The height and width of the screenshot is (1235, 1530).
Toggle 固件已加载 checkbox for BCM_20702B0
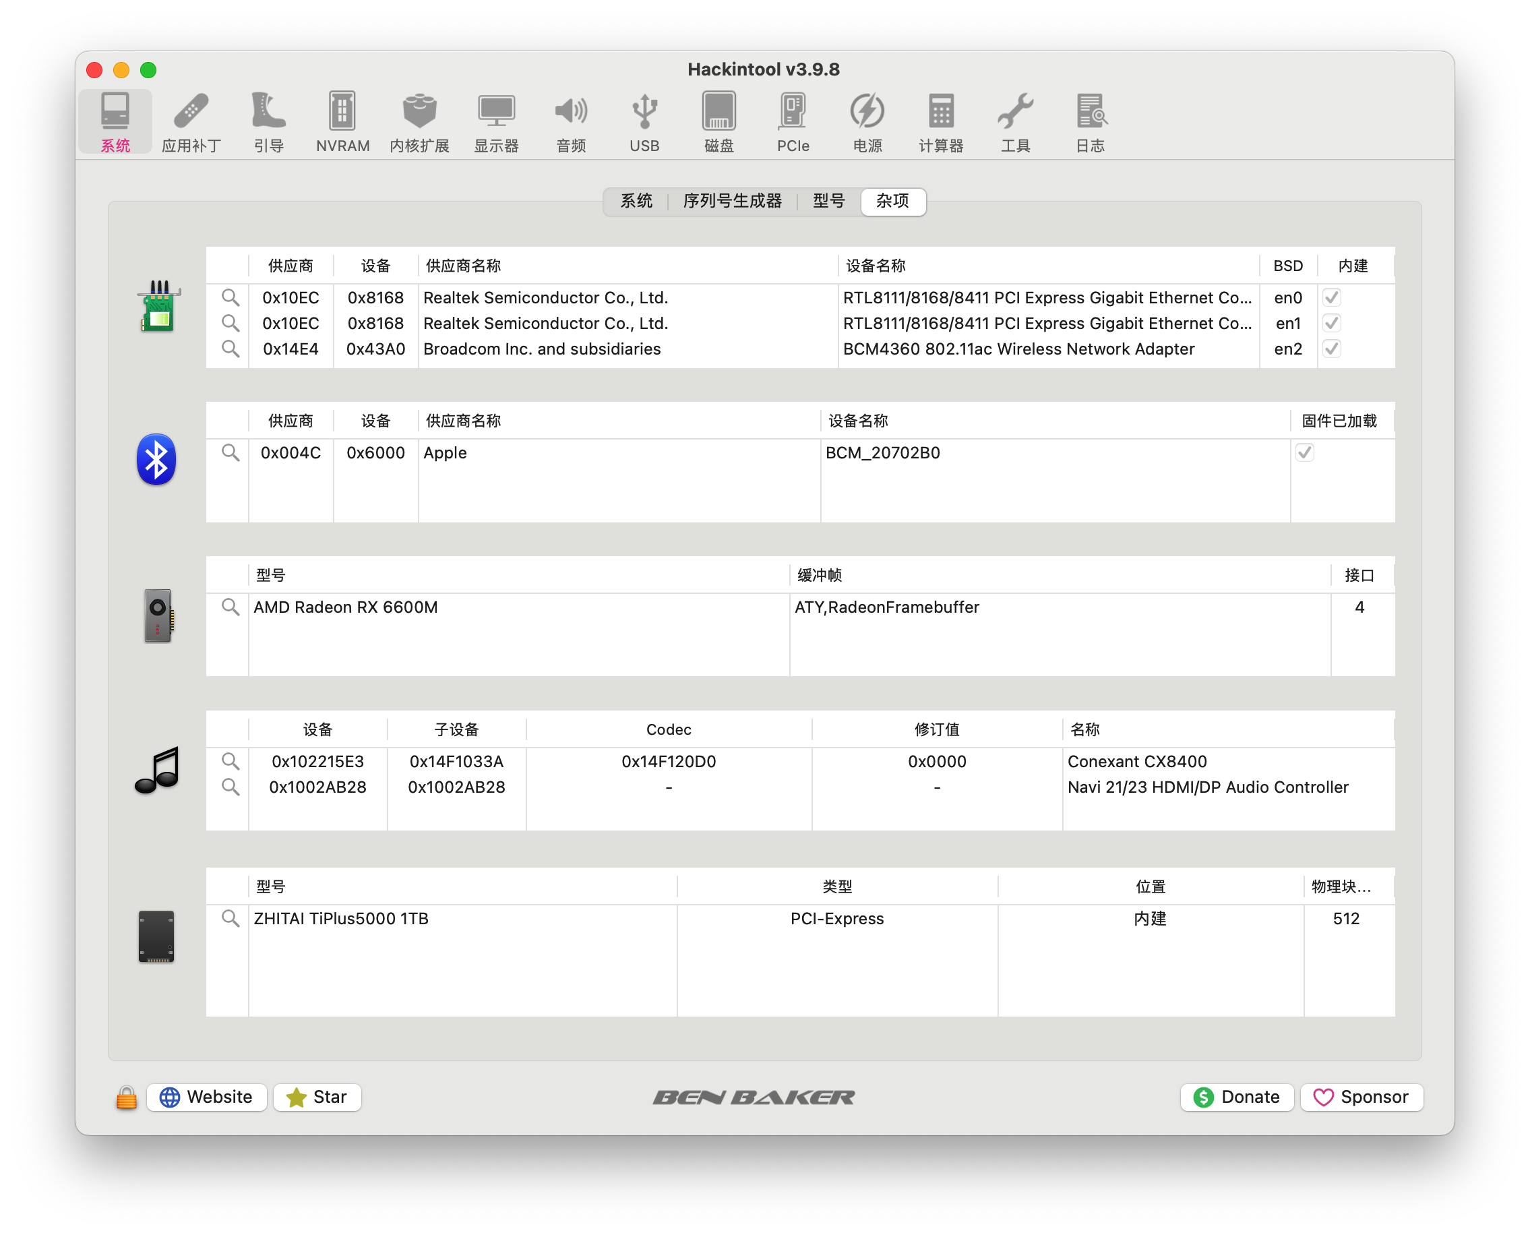pyautogui.click(x=1304, y=452)
